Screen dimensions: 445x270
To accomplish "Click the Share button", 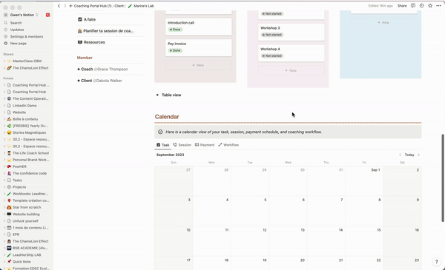I will [x=402, y=6].
